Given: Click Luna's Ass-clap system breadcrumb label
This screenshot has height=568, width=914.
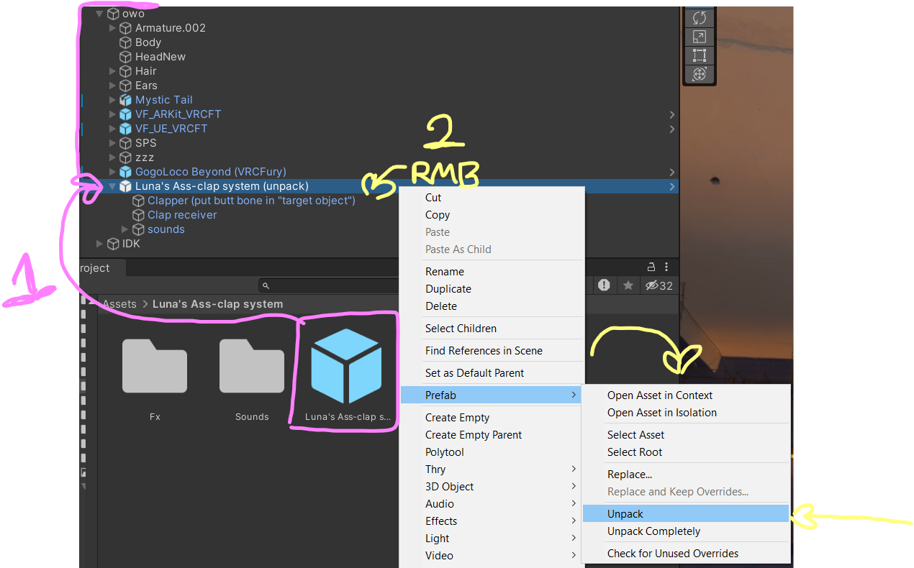Looking at the screenshot, I should click(217, 304).
